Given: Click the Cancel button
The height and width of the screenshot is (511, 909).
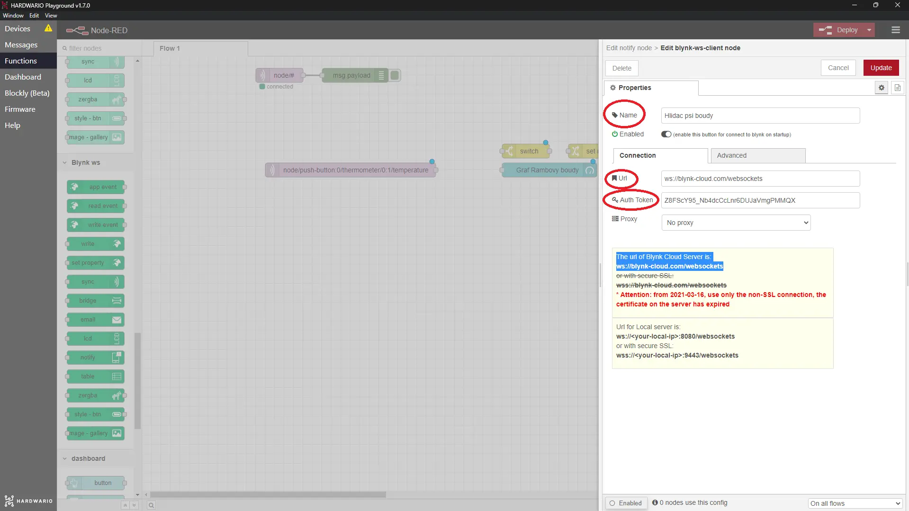Looking at the screenshot, I should point(838,68).
